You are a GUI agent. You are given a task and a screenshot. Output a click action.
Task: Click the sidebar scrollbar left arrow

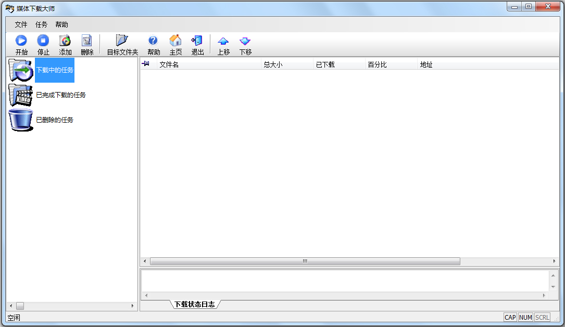(x=11, y=306)
